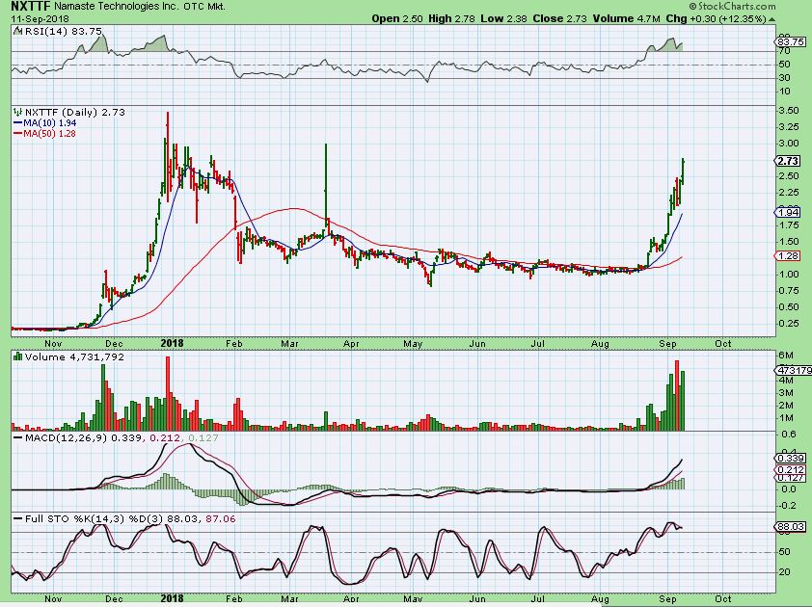Click the 473179 volume value tag
The height and width of the screenshot is (607, 812).
click(x=794, y=370)
